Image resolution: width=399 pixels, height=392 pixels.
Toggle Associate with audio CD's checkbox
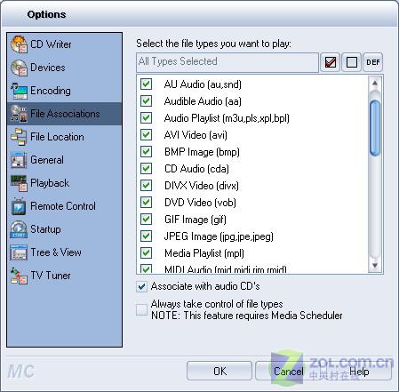tap(141, 286)
